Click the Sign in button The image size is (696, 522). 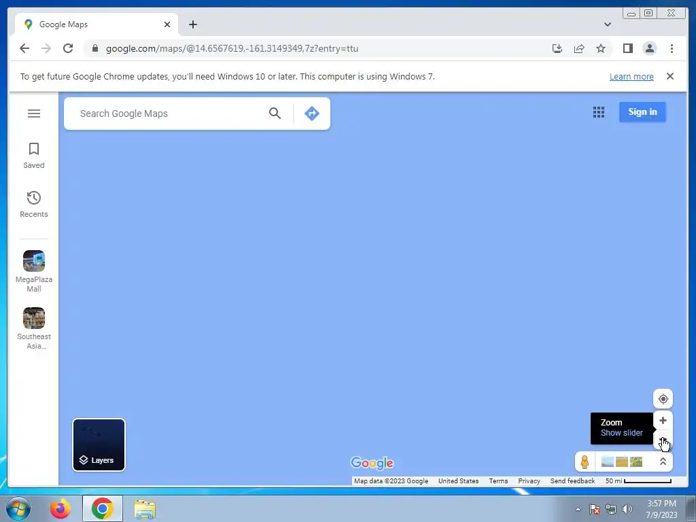click(x=642, y=112)
